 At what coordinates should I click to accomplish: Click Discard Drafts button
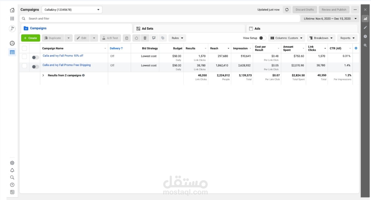coord(305,10)
